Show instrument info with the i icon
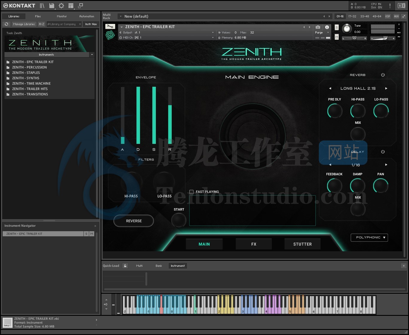Image resolution: width=409 pixels, height=335 pixels. tap(327, 27)
